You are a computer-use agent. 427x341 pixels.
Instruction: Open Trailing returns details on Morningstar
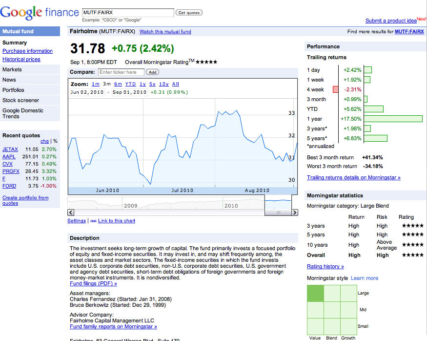point(354,177)
